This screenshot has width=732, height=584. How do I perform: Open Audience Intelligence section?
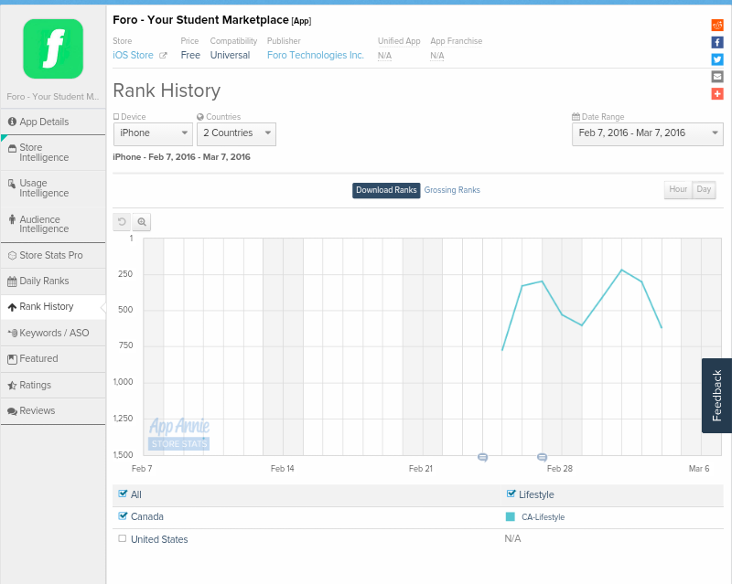pyautogui.click(x=53, y=224)
